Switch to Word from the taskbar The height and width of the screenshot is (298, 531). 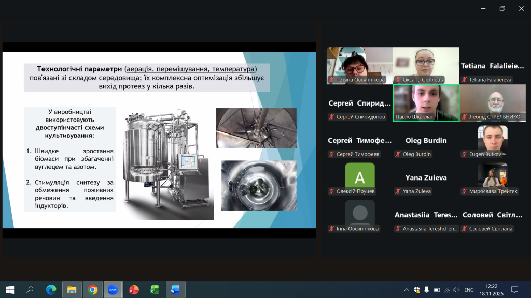175,290
